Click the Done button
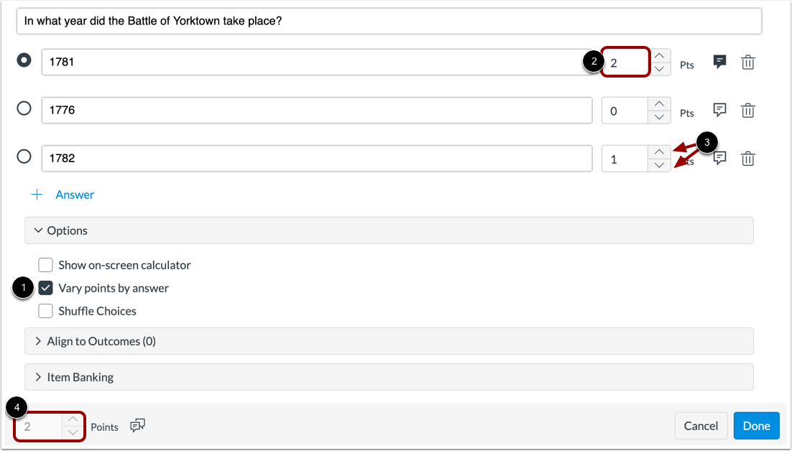792x451 pixels. coord(756,426)
